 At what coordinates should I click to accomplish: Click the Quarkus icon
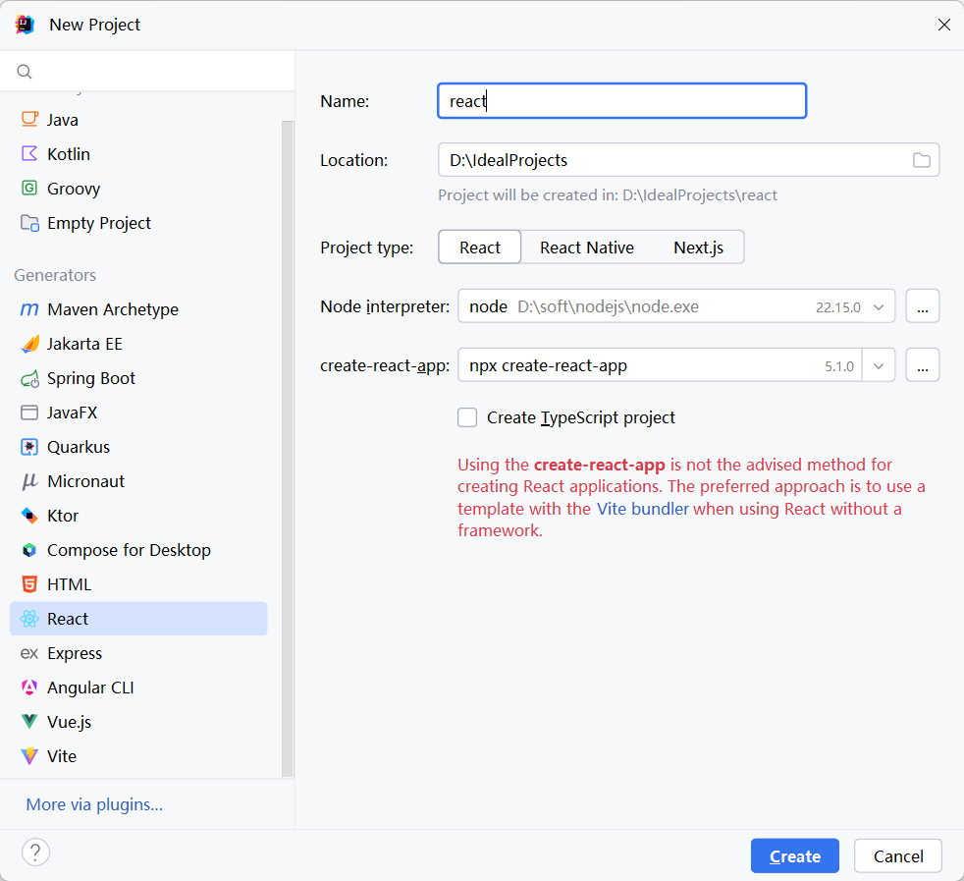tap(29, 447)
